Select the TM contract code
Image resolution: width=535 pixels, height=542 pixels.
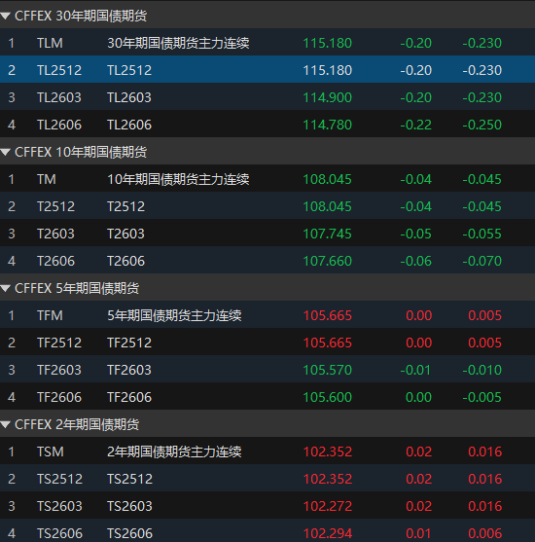pos(47,179)
